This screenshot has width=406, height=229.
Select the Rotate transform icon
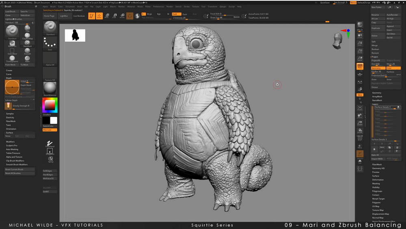point(122,16)
